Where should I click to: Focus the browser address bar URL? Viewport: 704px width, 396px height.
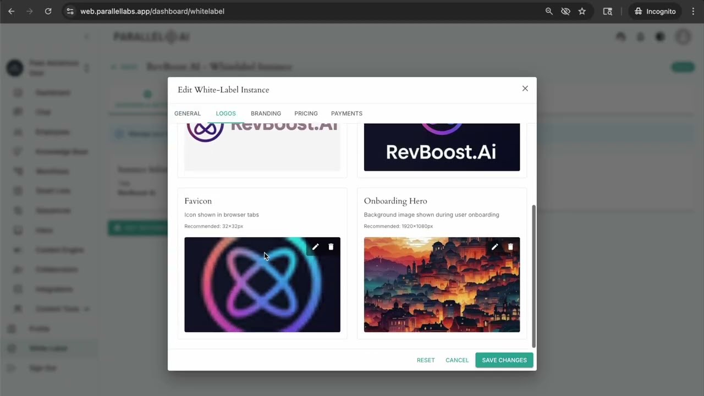tap(152, 11)
